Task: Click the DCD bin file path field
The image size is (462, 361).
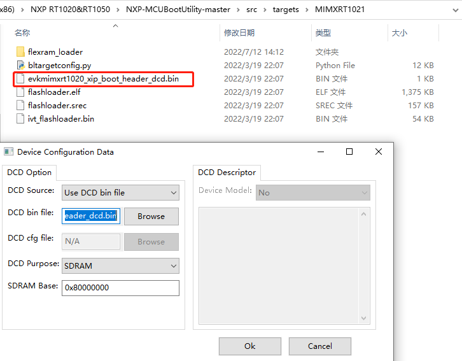Action: 91,216
